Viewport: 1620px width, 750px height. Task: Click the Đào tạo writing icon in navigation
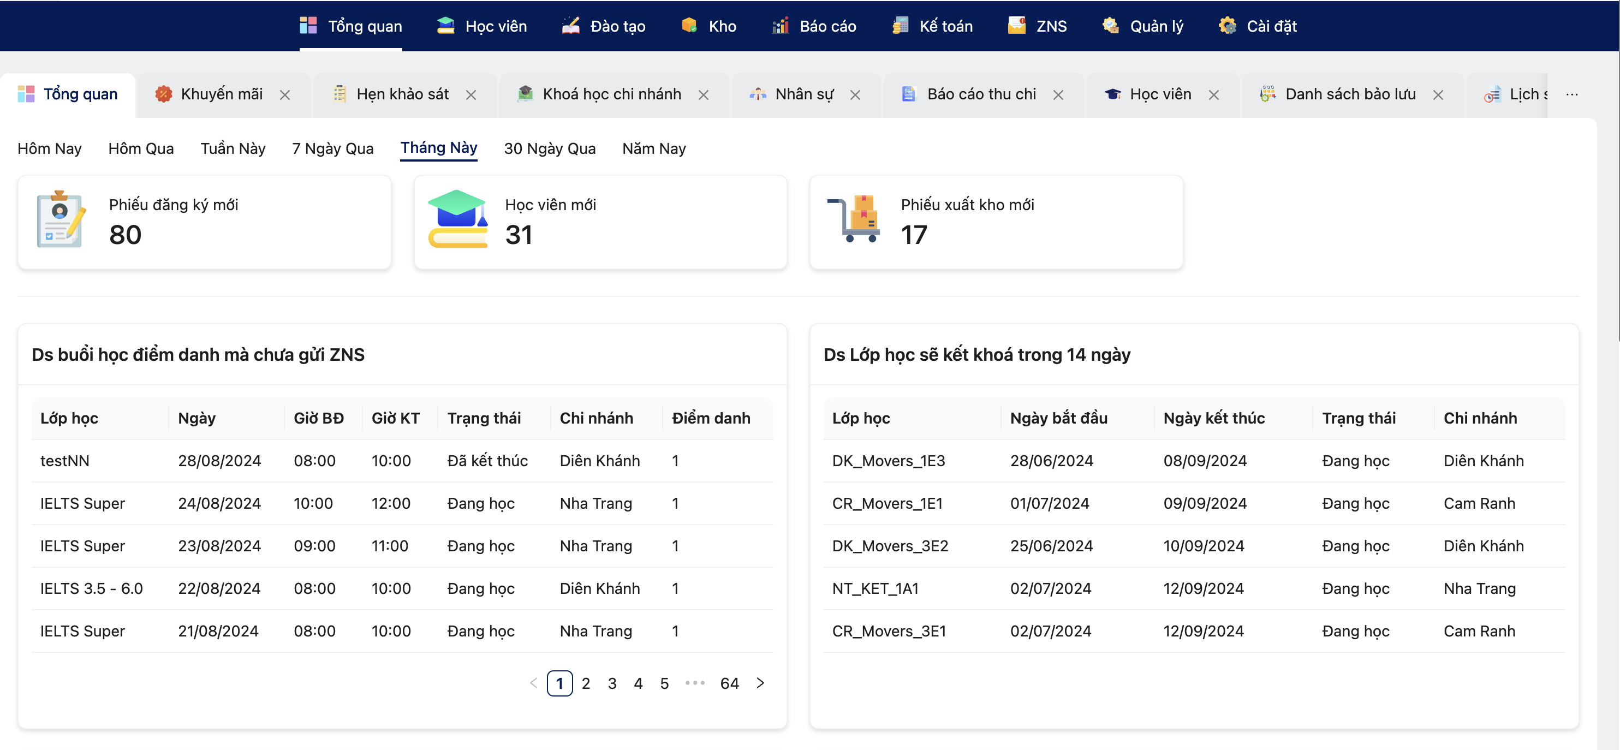click(x=570, y=26)
